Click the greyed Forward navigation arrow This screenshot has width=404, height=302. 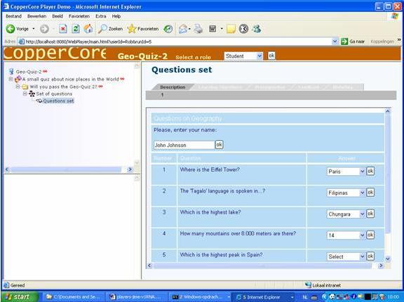[x=44, y=29]
